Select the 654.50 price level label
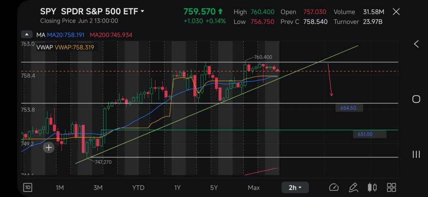This screenshot has width=428, height=197. point(349,108)
